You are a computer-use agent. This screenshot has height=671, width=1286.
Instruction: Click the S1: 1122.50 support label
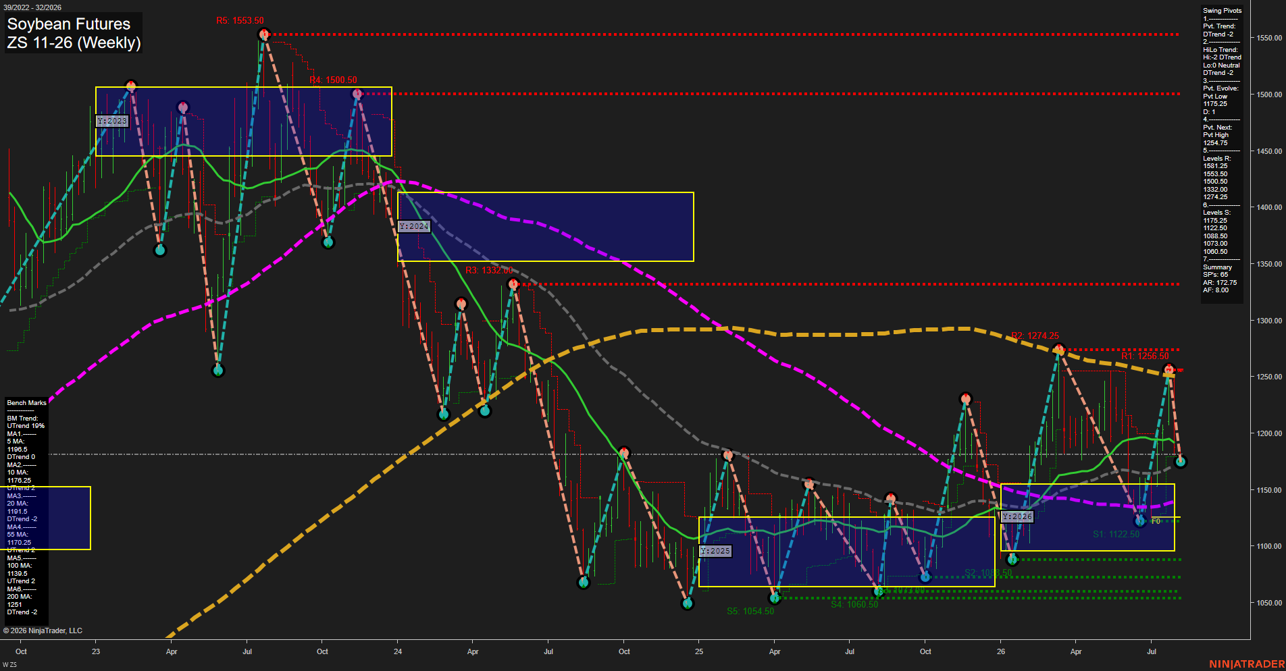coord(1116,534)
